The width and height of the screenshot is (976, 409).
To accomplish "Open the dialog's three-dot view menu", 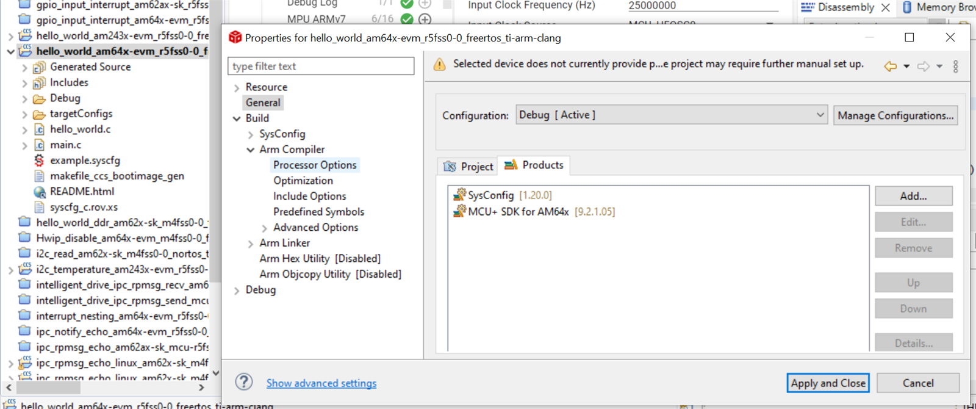I will coord(955,66).
